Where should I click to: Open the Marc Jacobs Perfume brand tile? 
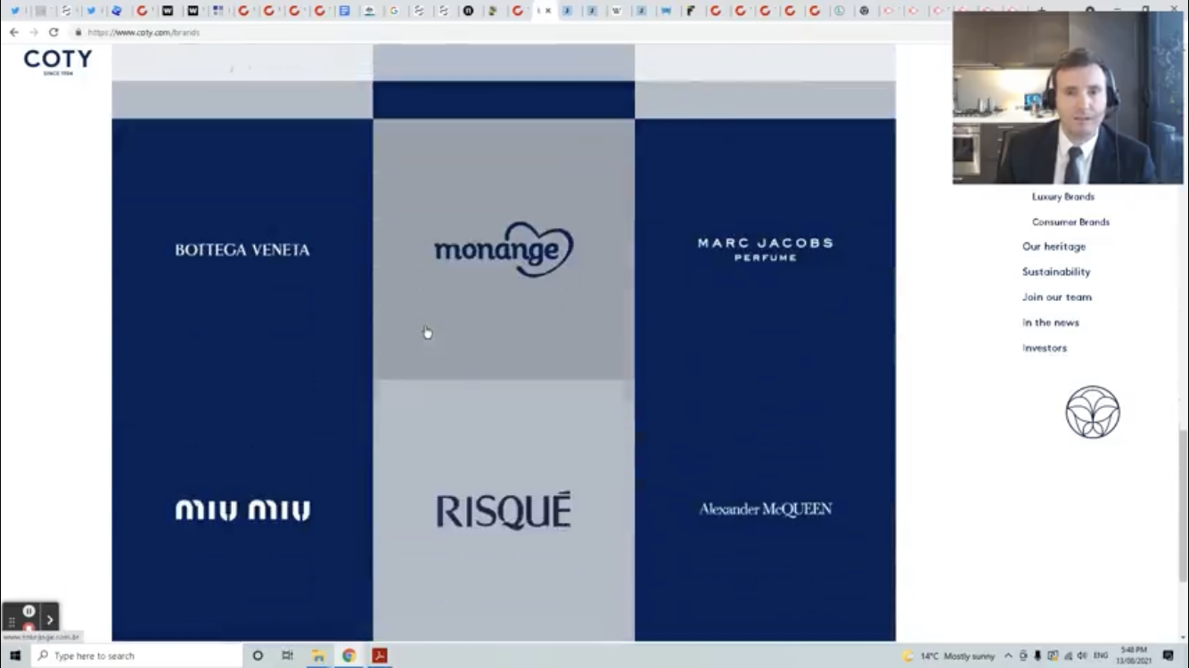tap(765, 249)
